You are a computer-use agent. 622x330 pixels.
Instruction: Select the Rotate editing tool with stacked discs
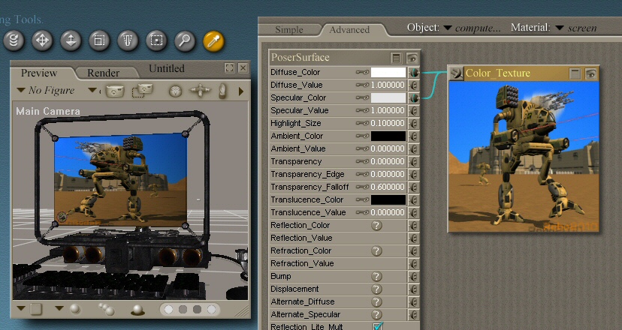(x=14, y=40)
